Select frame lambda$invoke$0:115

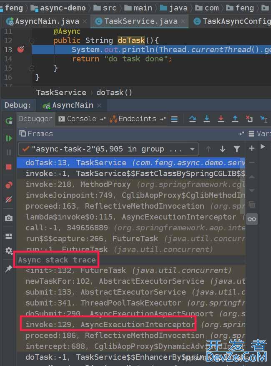131,217
